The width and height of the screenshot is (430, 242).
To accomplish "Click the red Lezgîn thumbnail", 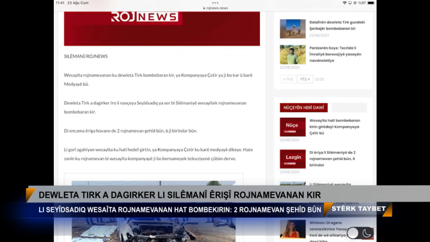I will tap(292, 159).
